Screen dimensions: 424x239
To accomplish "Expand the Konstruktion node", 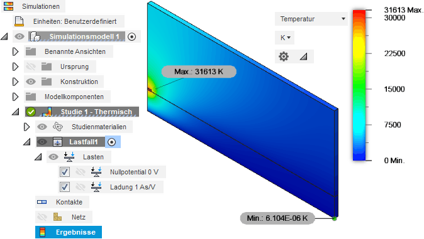I will 16,82.
